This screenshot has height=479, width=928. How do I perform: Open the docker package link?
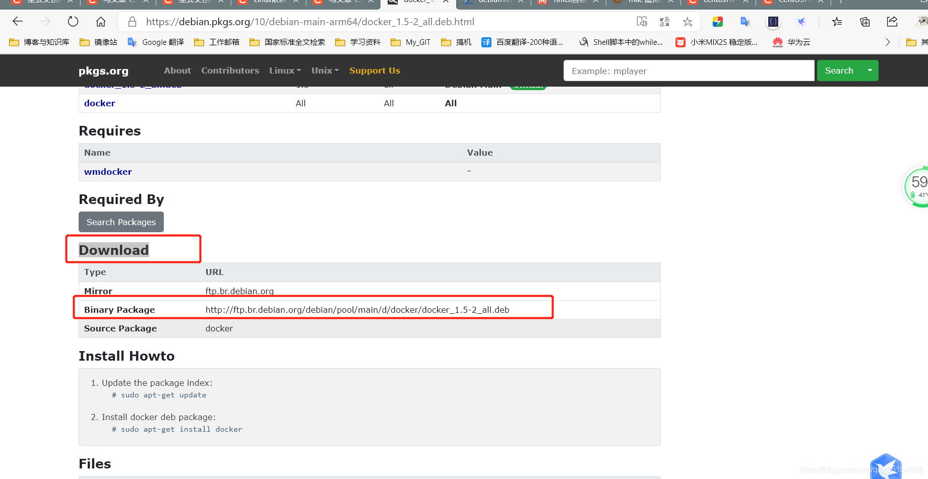[99, 103]
